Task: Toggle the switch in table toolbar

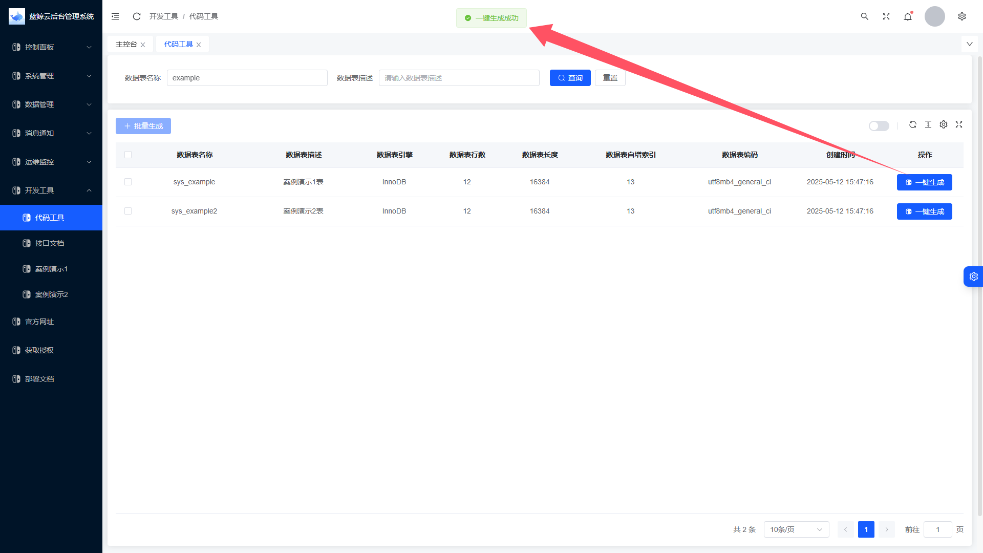Action: coord(879,126)
